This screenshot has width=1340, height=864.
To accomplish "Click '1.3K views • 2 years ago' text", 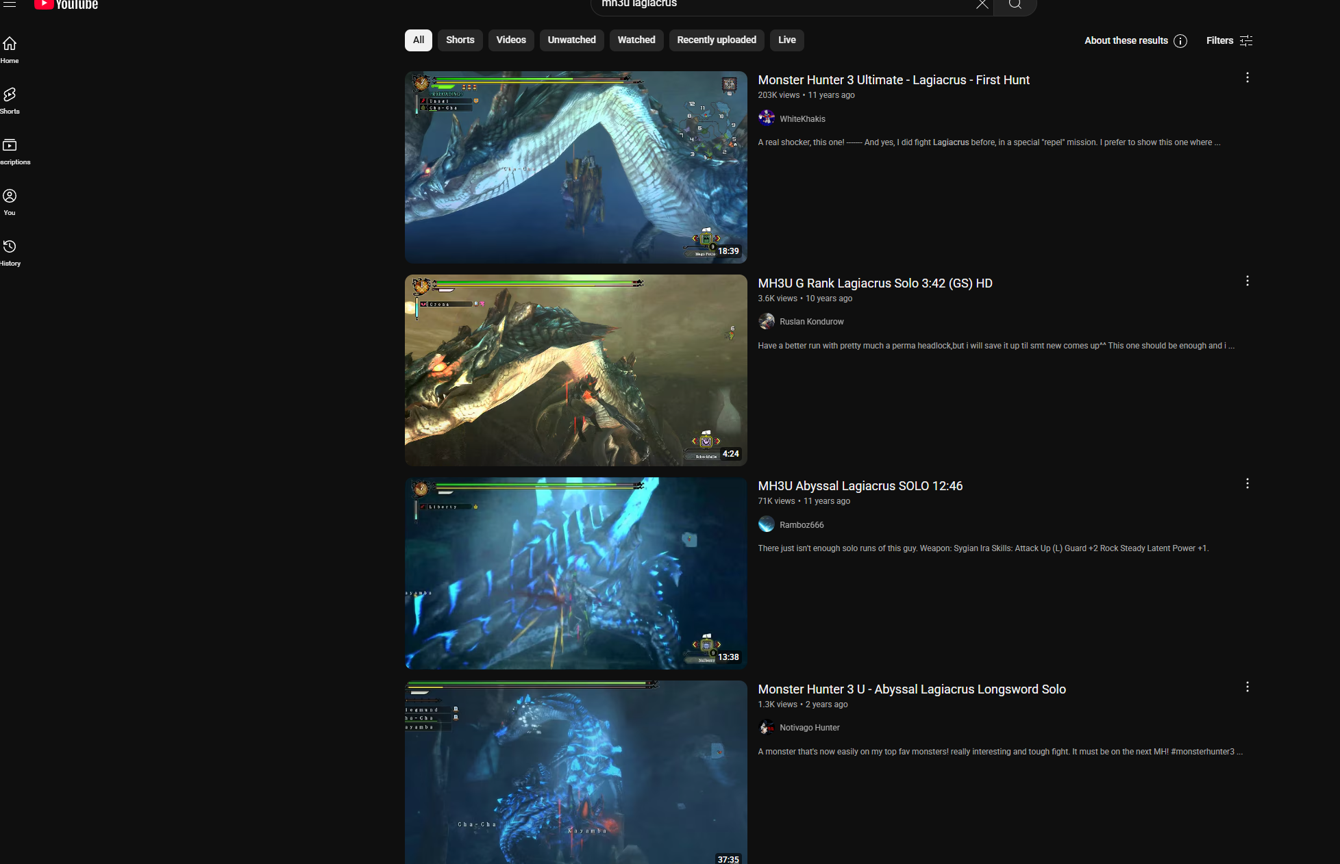I will (x=802, y=704).
